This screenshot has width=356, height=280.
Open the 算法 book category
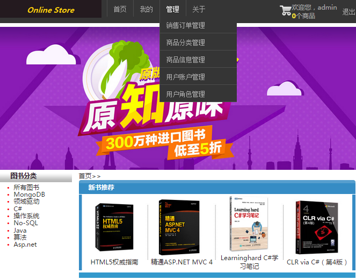(x=20, y=237)
